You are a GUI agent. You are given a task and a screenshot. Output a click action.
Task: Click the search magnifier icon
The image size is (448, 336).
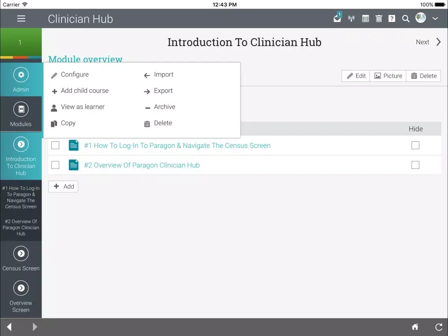coord(405,19)
